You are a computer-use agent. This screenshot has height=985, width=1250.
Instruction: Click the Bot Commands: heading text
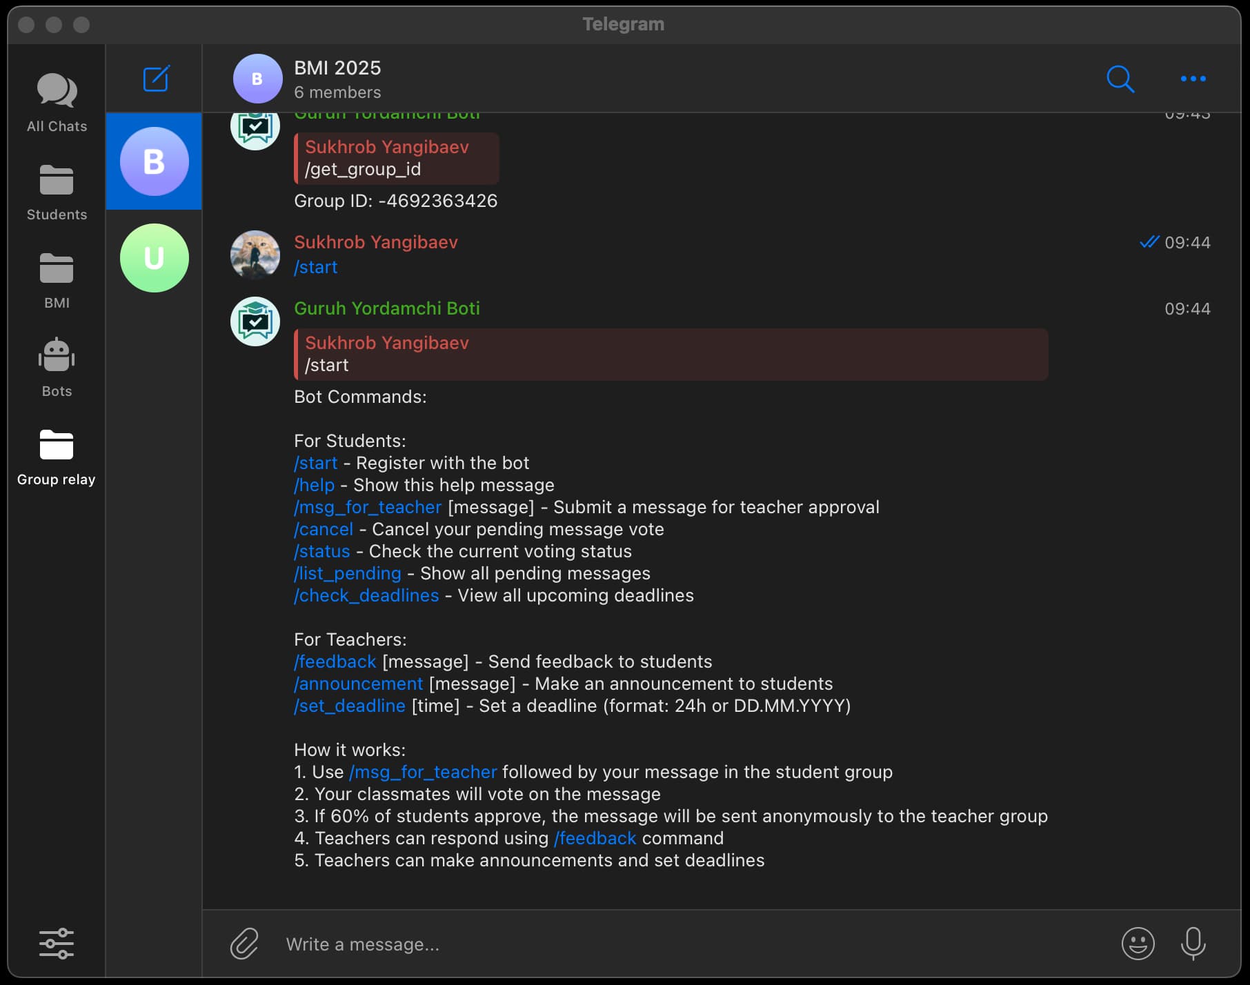[x=360, y=397]
